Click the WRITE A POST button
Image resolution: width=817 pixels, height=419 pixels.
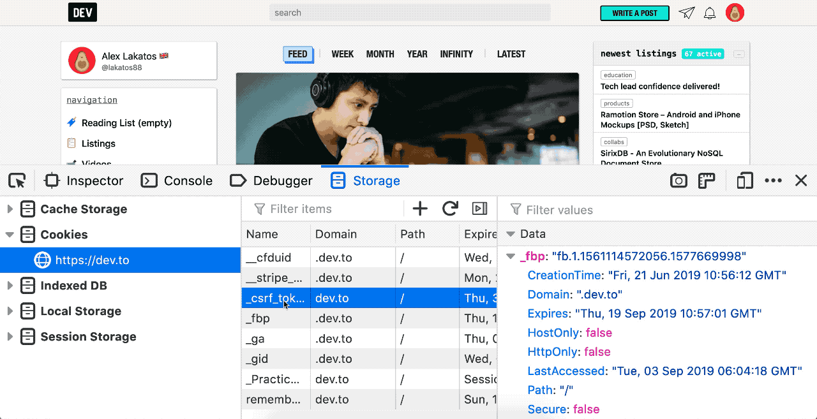[x=634, y=13]
